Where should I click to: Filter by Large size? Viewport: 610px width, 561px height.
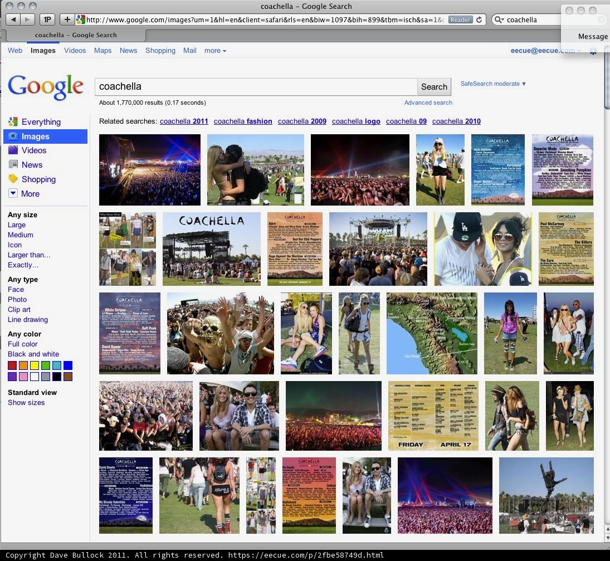tap(17, 225)
